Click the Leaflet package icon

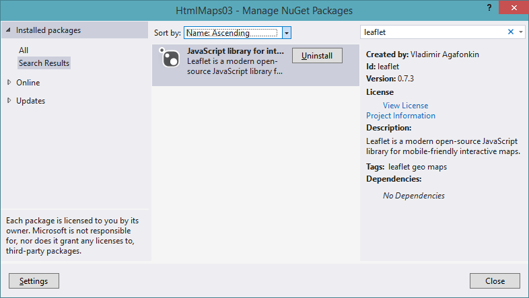169,60
